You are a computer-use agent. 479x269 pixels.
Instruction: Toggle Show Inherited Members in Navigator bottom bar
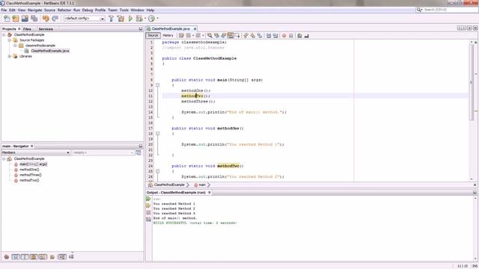7,257
